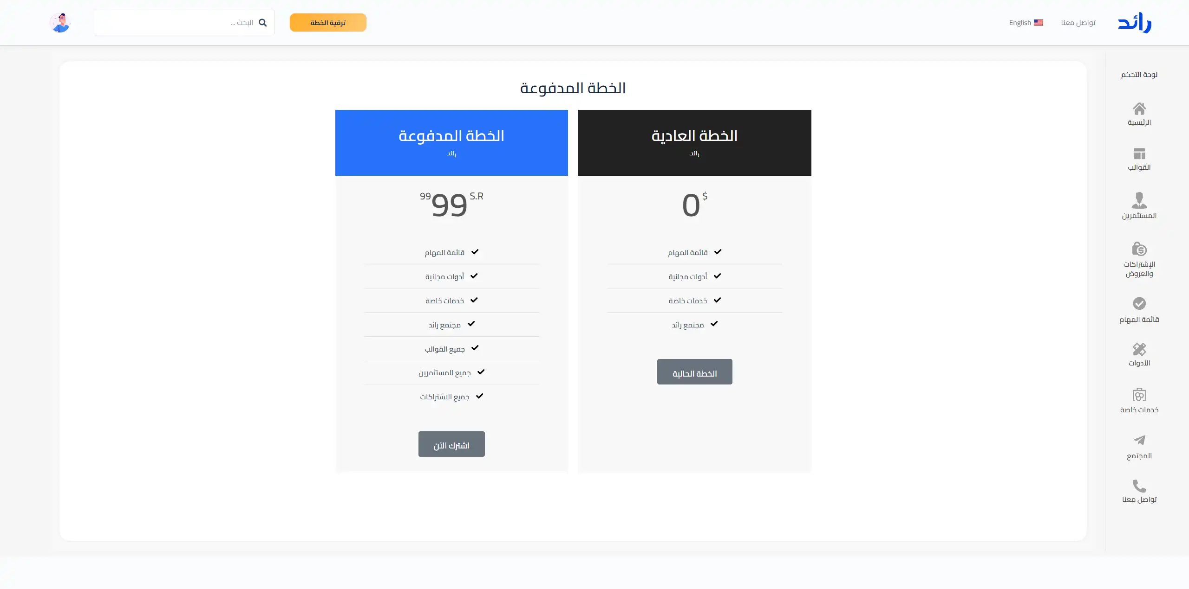Click the blue paid plan header card

pyautogui.click(x=451, y=142)
